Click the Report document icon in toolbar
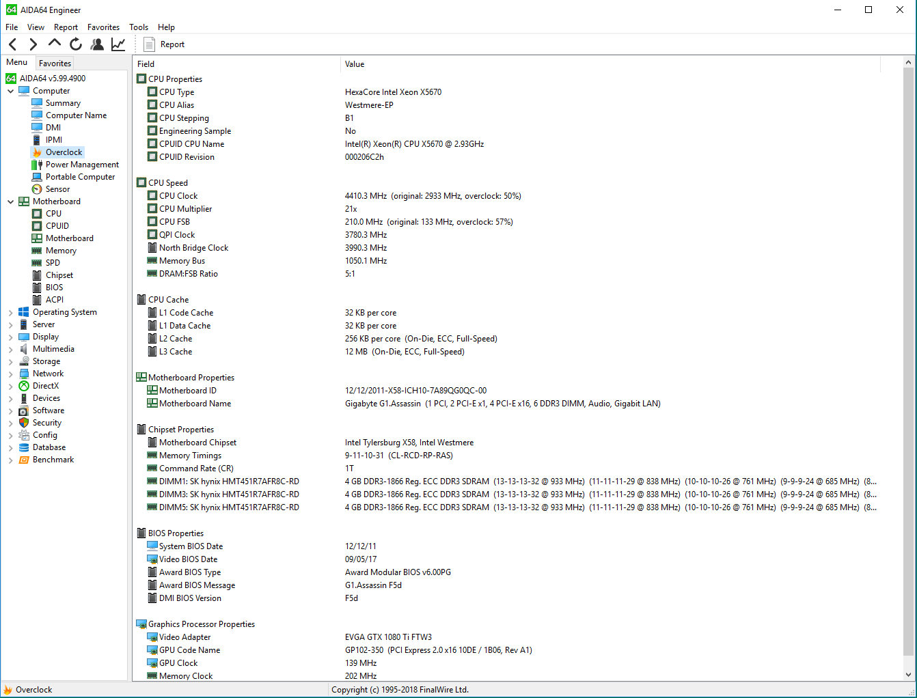 click(x=149, y=44)
